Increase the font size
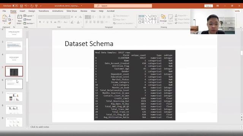 pos(72,17)
